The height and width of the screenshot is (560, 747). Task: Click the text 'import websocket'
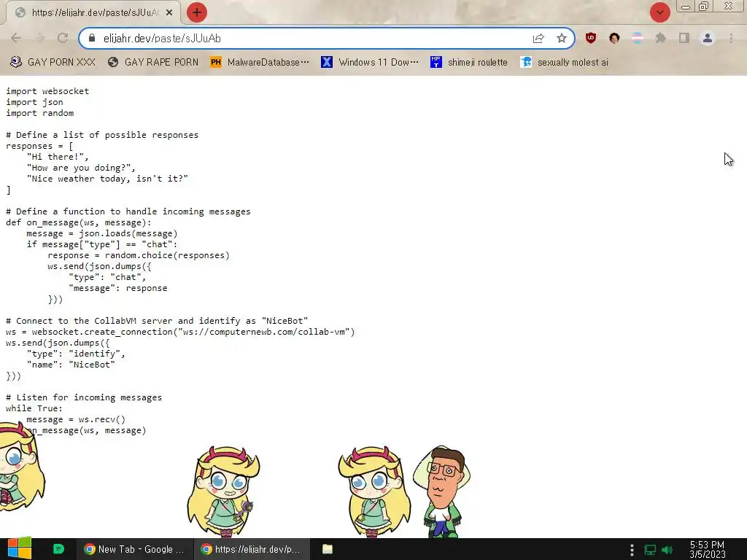coord(47,91)
